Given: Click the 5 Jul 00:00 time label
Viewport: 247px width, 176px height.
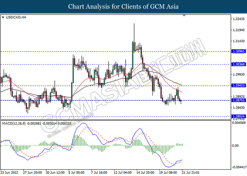Looking at the screenshot, I should (x=77, y=172).
